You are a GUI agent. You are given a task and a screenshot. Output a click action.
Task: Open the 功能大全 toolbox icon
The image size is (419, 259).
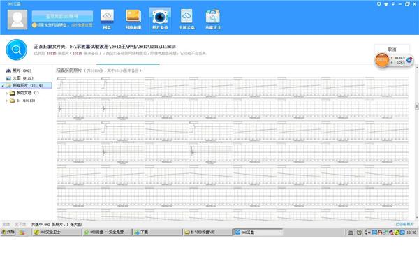[213, 20]
